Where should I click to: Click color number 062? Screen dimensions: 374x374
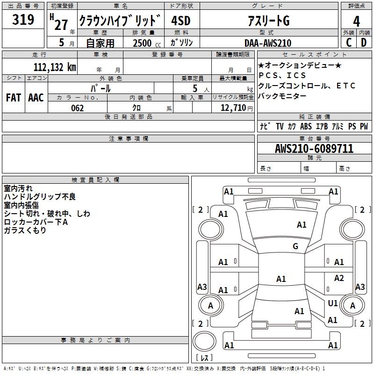[x=78, y=108]
